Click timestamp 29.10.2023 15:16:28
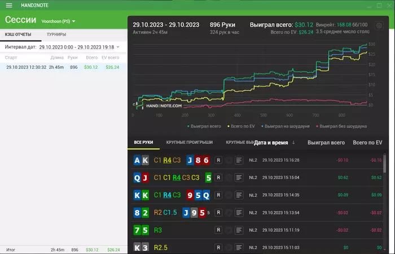The width and height of the screenshot is (395, 254). point(281,160)
